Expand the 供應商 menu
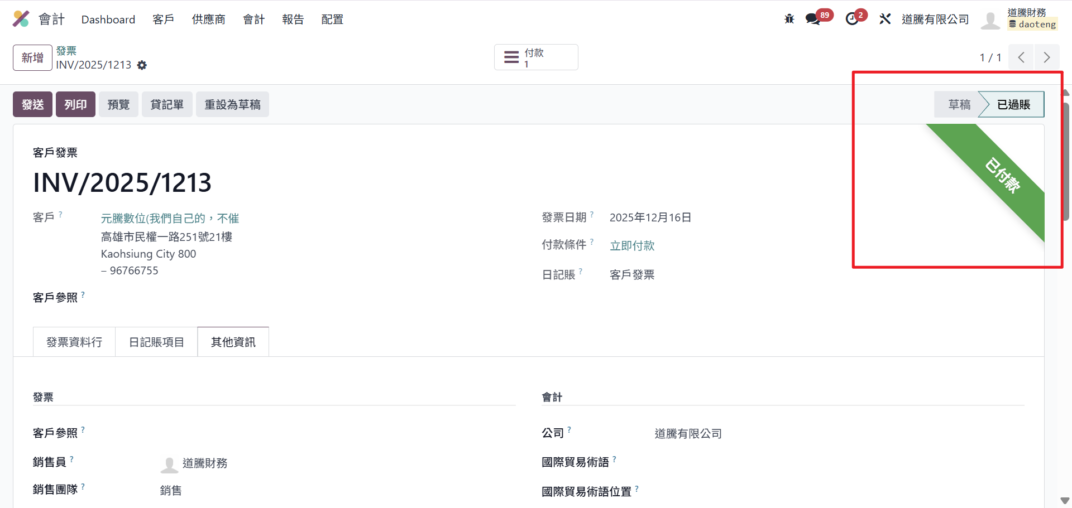Screen dimensions: 1072x508 (208, 20)
